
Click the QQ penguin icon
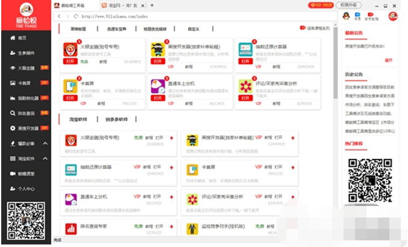tap(346, 16)
